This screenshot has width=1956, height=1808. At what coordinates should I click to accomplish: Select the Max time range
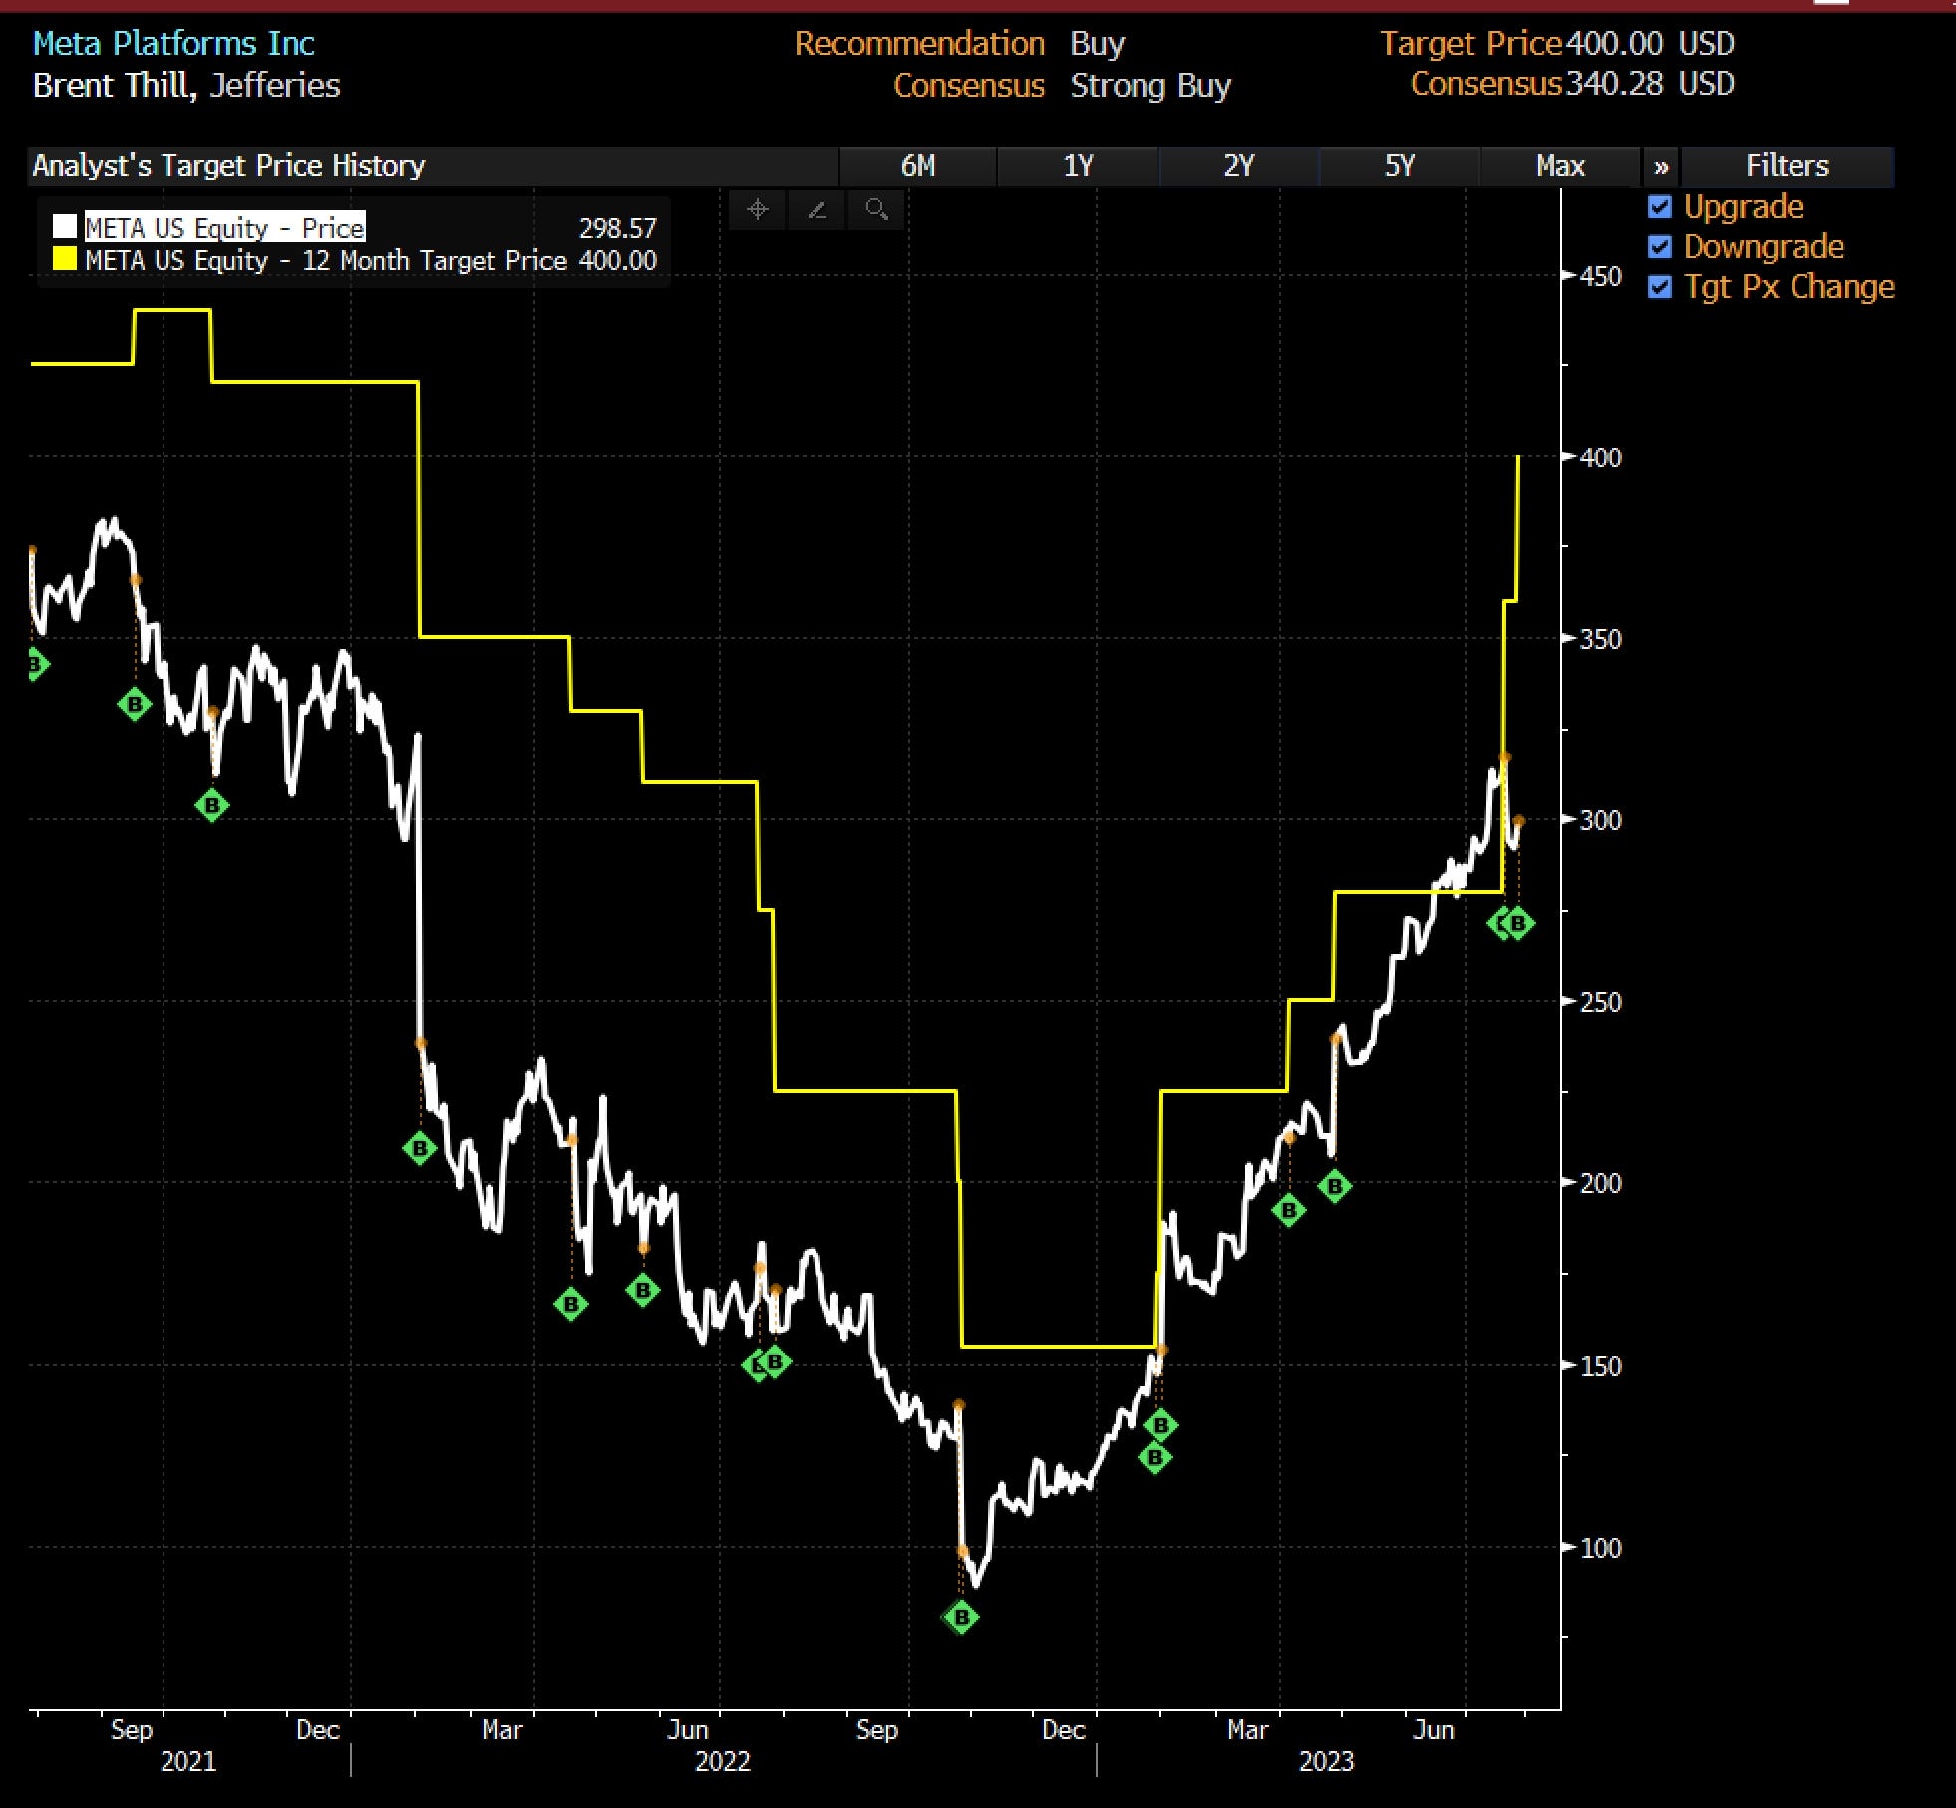1560,166
